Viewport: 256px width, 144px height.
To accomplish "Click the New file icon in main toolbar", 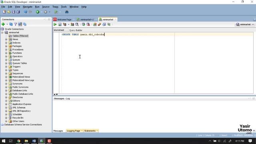I will tap(4, 12).
